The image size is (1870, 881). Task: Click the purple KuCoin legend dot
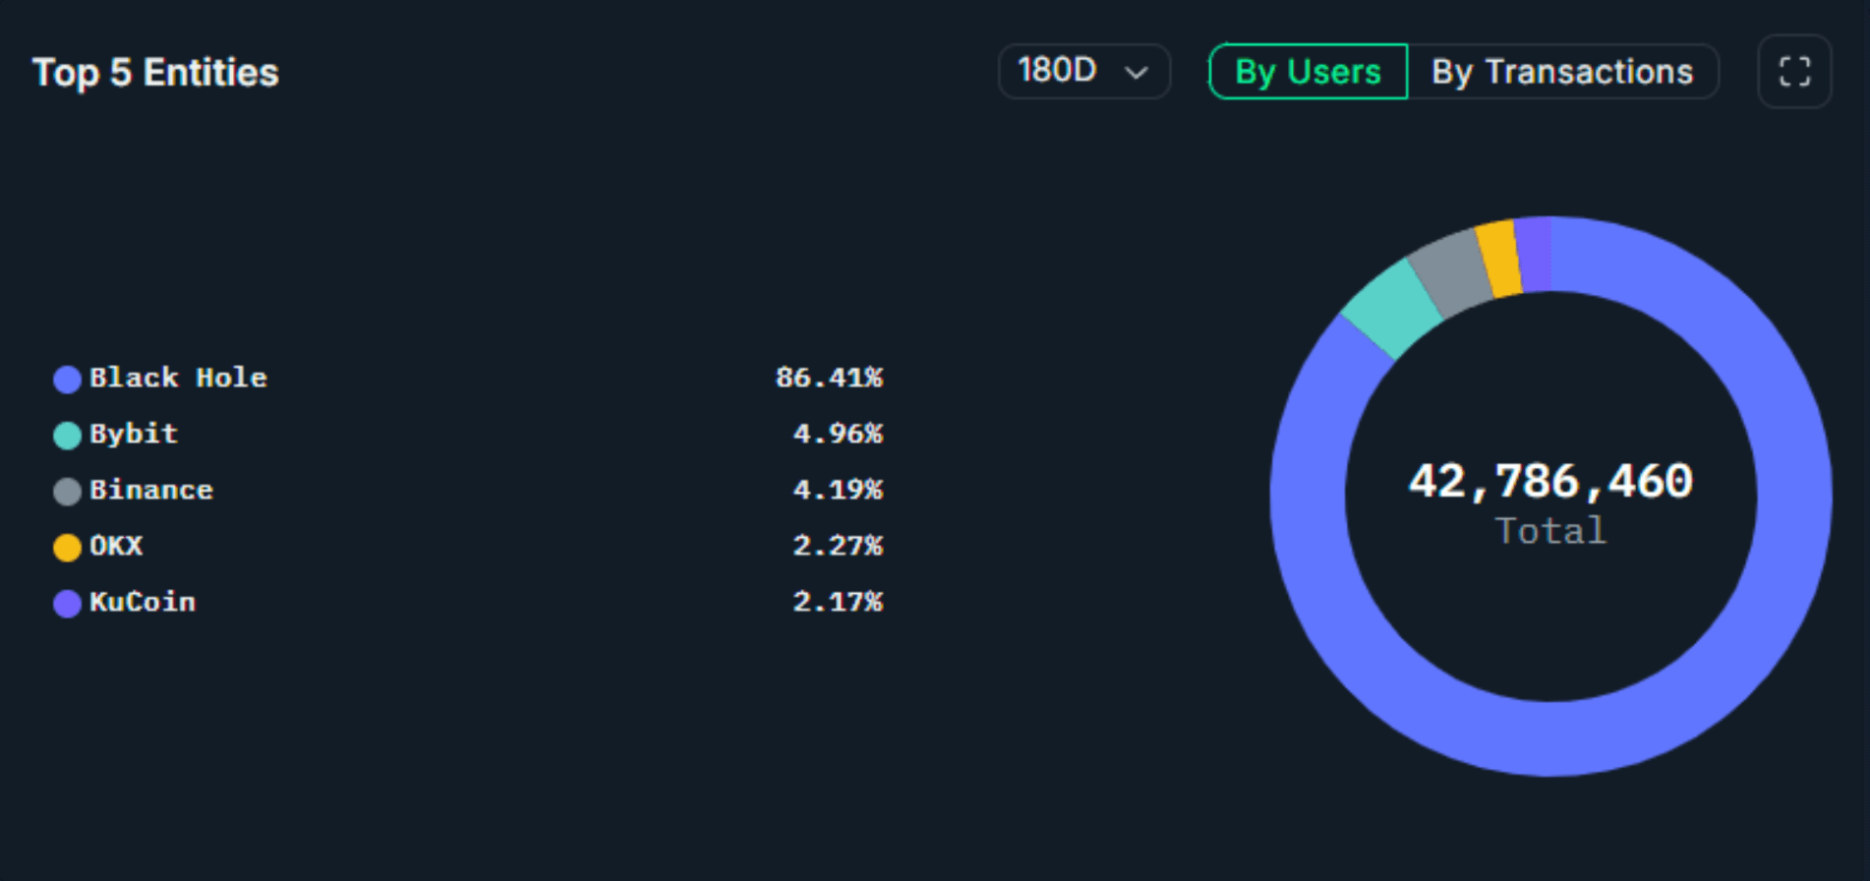pos(67,603)
